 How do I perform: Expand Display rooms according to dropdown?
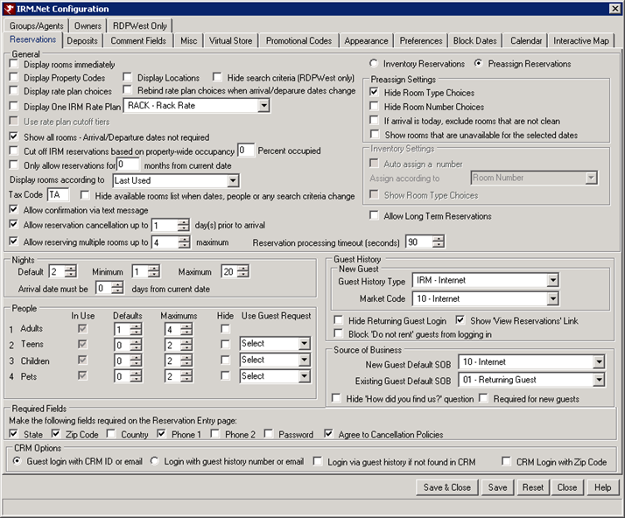click(x=233, y=180)
